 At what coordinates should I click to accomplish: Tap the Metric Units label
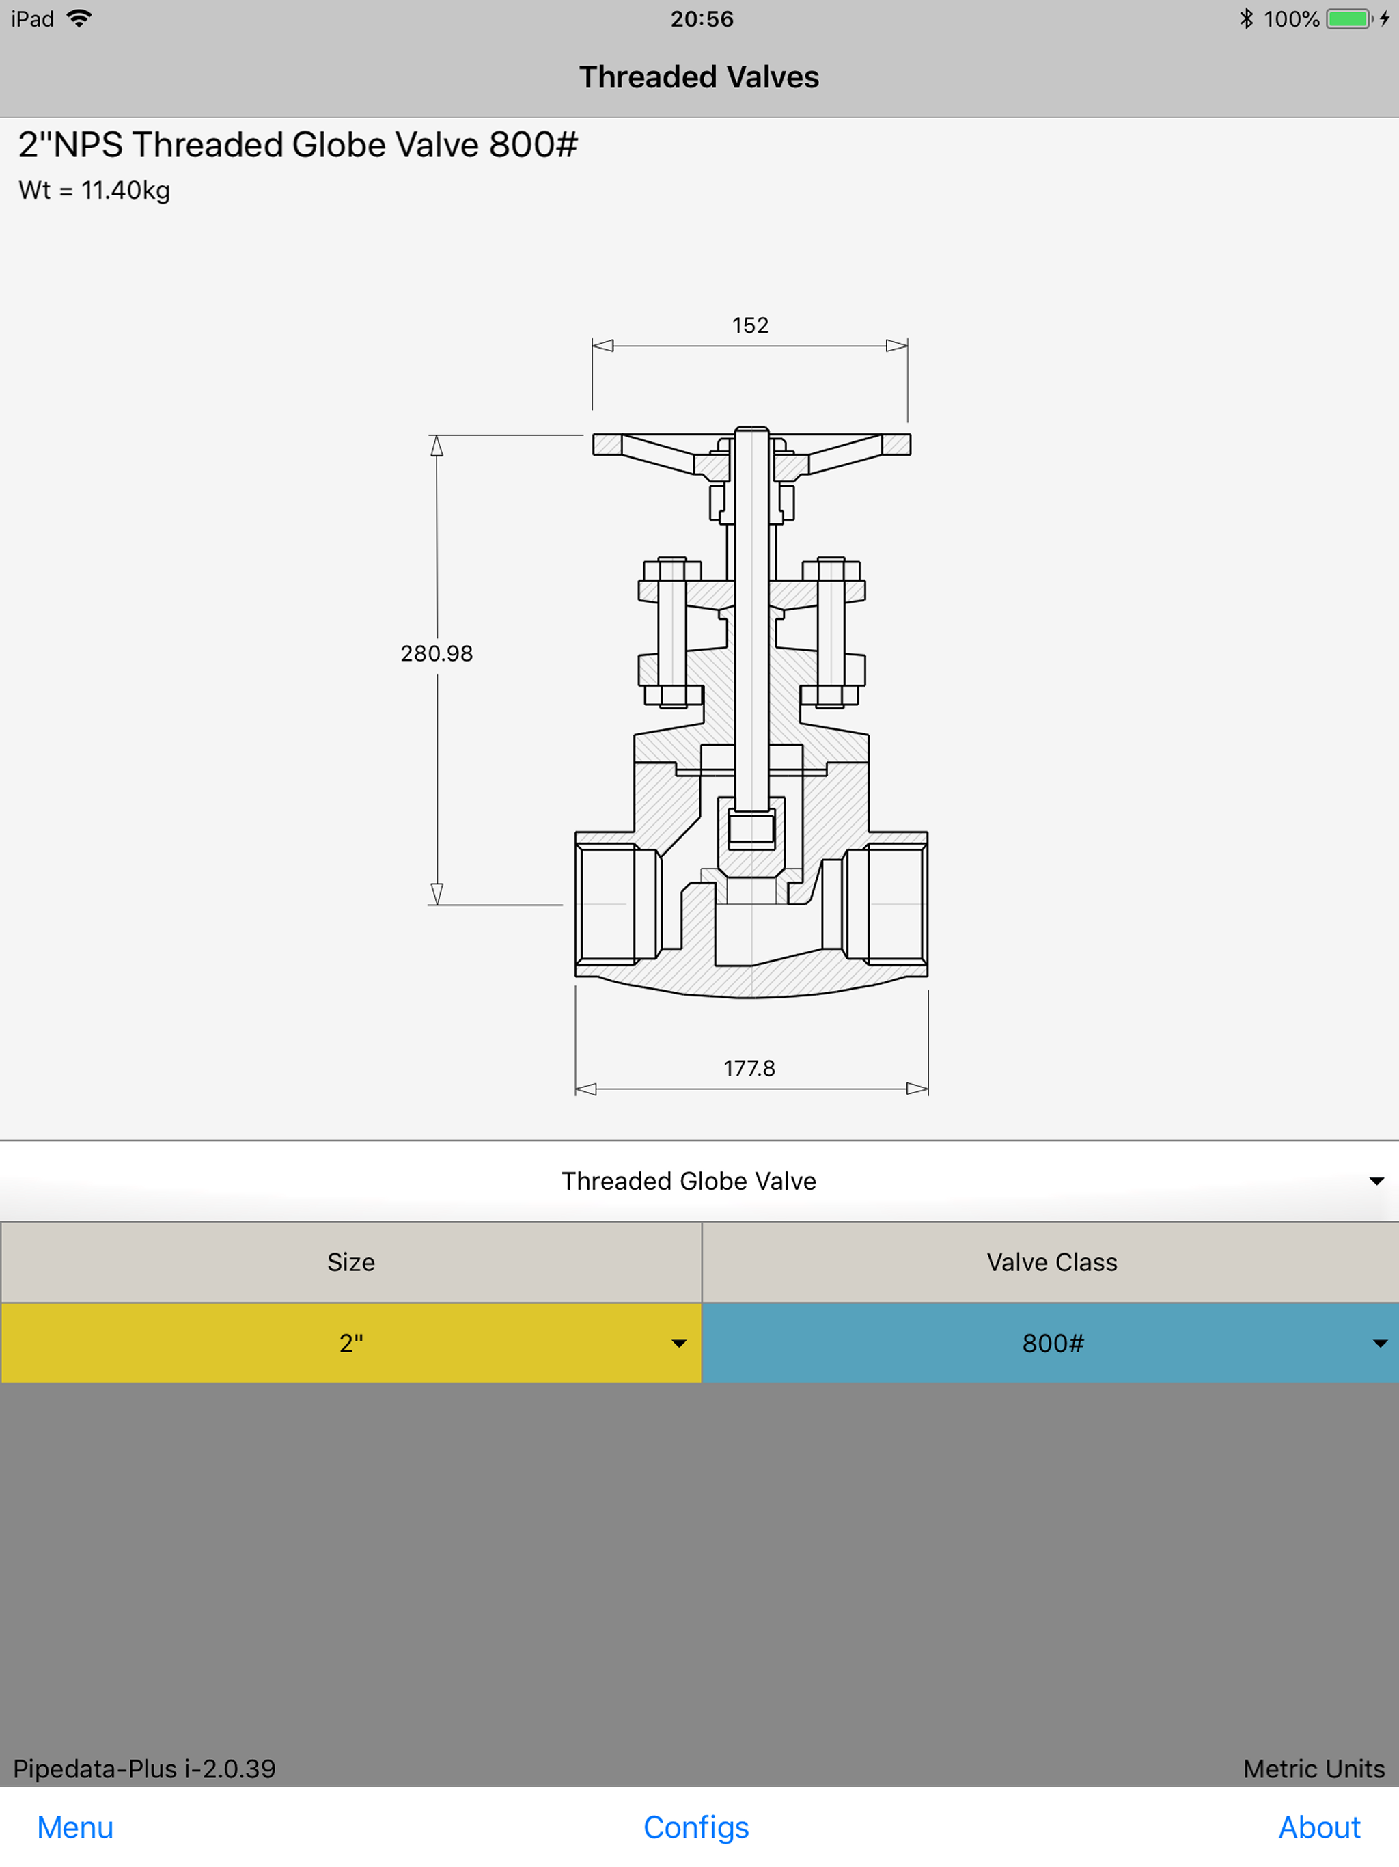[1313, 1768]
